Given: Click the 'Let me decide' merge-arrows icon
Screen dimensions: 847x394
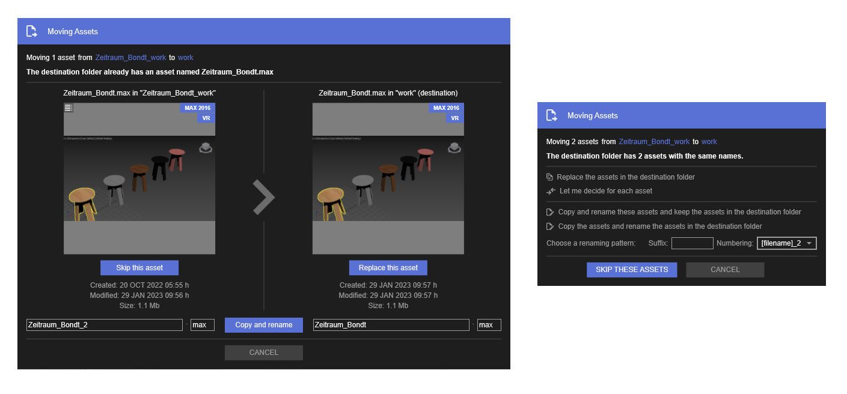Looking at the screenshot, I should pos(551,191).
